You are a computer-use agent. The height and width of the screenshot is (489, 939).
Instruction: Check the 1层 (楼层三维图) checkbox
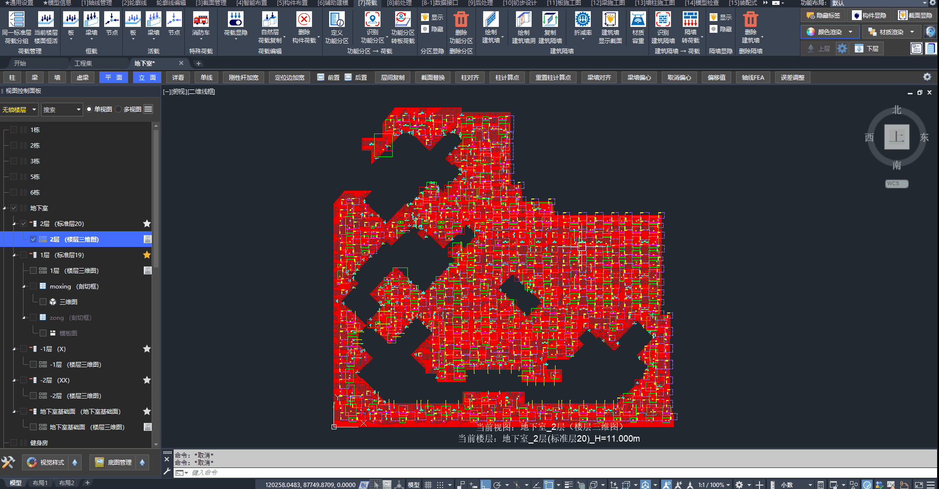pos(33,270)
